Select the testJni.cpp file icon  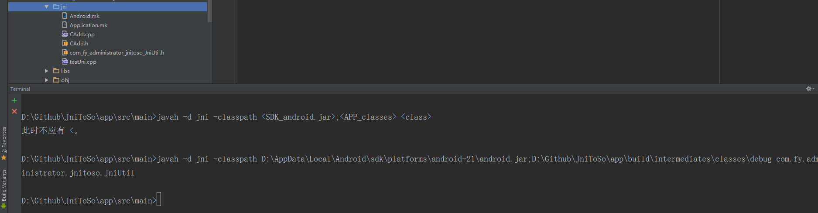click(65, 62)
